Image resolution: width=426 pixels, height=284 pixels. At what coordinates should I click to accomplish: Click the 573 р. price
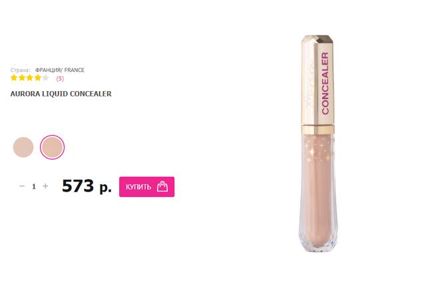point(87,186)
